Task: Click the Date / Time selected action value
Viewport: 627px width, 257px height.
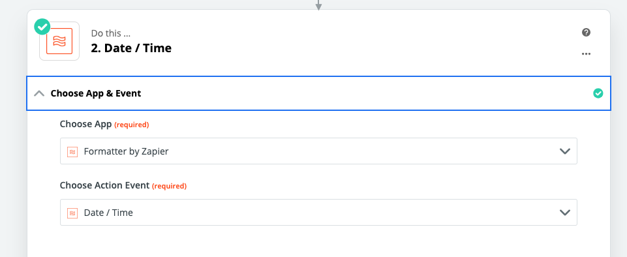Action: (x=108, y=213)
